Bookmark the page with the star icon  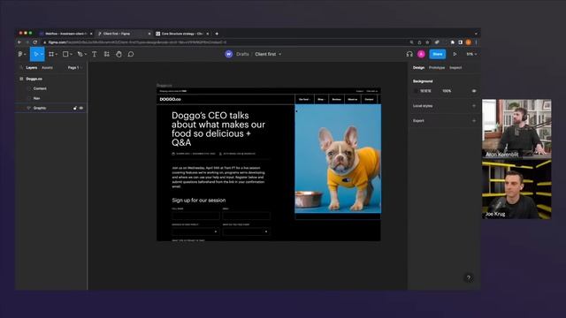pos(427,42)
